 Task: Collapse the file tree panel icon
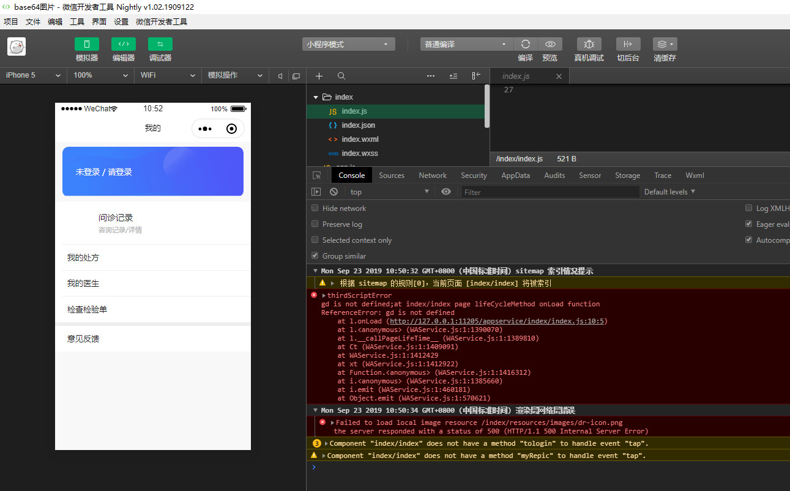[x=476, y=76]
